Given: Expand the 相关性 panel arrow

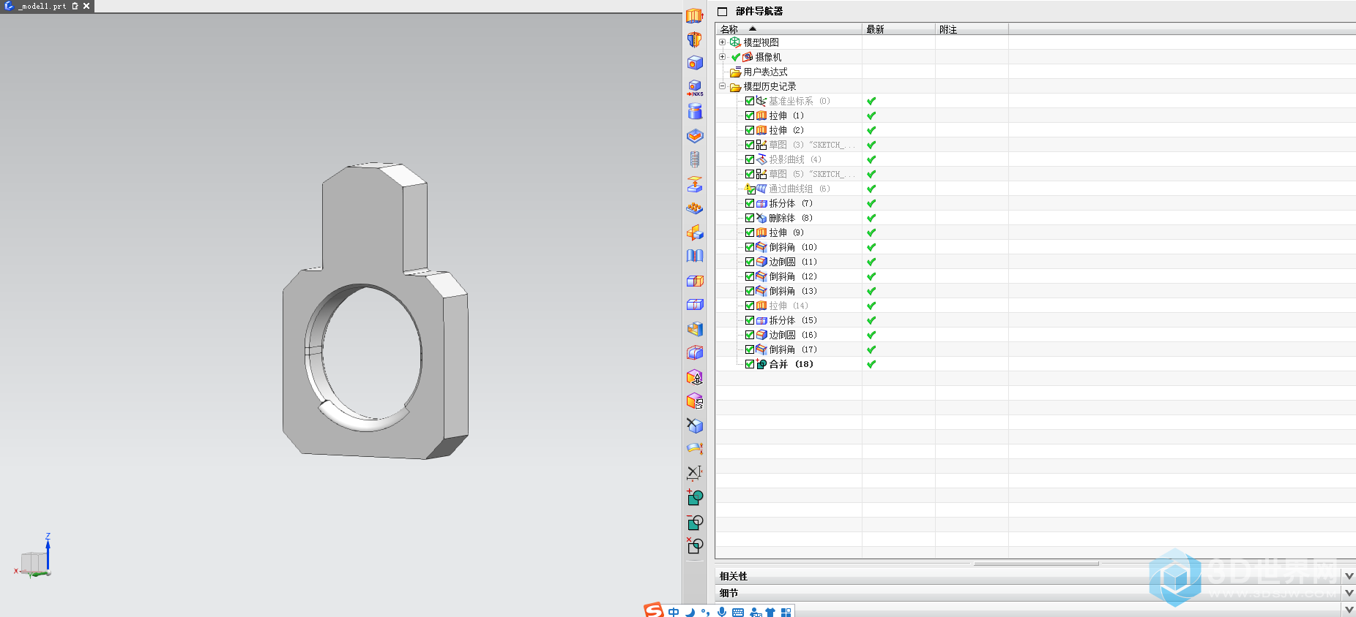Looking at the screenshot, I should tap(1349, 576).
